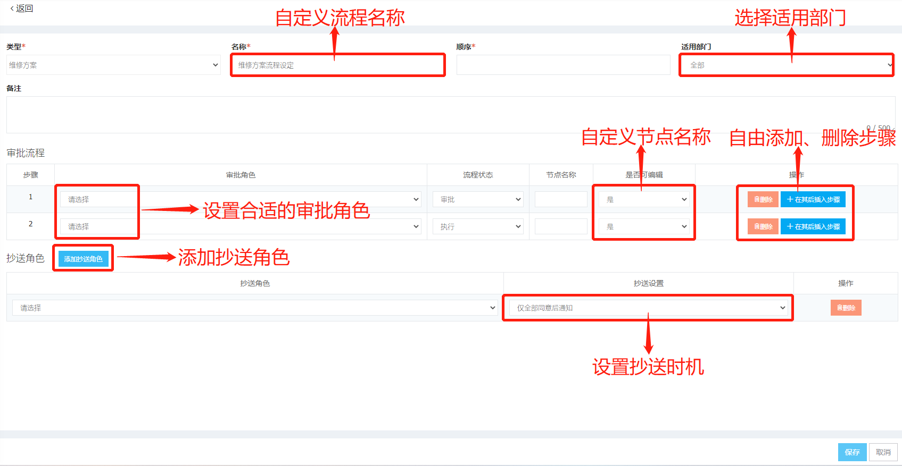Delete step 1 with the 删除 button
Image resolution: width=902 pixels, height=466 pixels.
pyautogui.click(x=763, y=199)
